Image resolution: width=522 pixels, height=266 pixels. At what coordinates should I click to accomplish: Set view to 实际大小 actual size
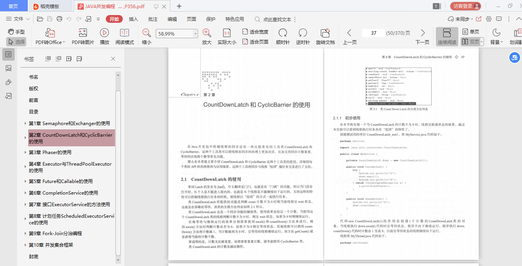click(x=227, y=37)
